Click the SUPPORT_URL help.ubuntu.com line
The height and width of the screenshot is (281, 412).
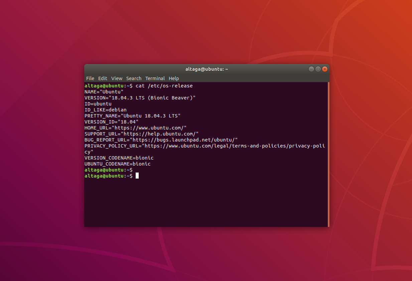(x=142, y=134)
